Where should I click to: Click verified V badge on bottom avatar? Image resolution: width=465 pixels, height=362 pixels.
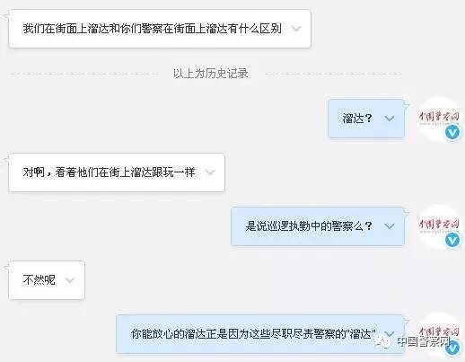[x=452, y=348]
